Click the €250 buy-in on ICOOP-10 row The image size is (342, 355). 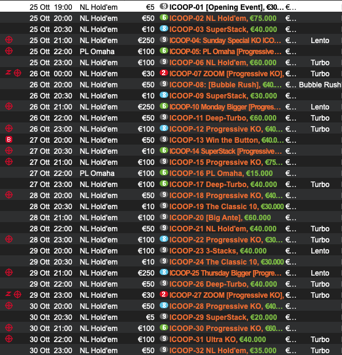pos(146,107)
